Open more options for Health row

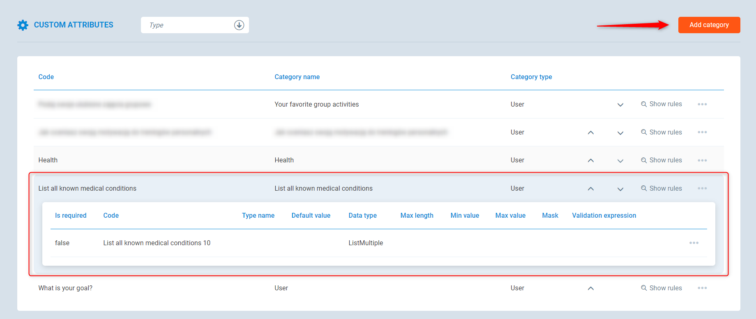pos(702,160)
